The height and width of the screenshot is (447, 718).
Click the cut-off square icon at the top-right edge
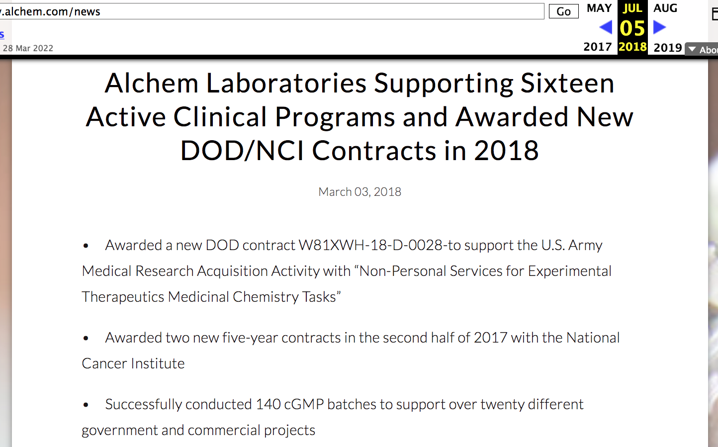click(715, 14)
